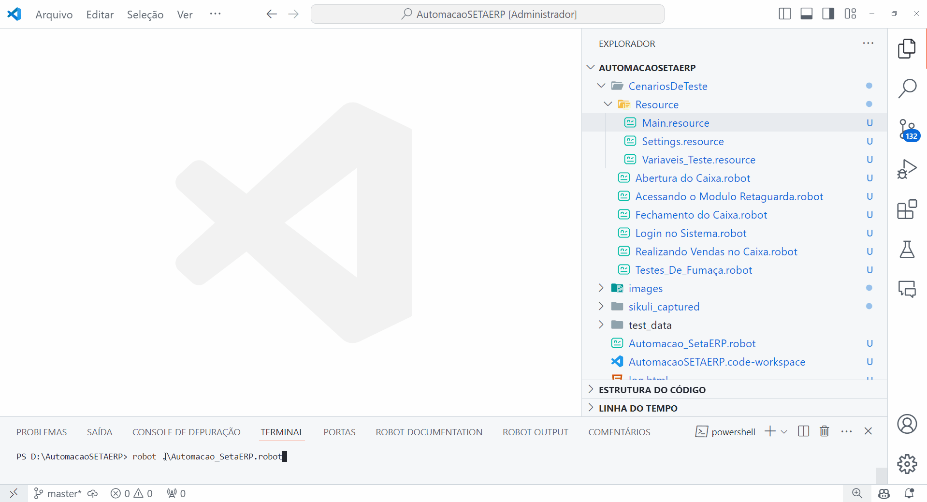
Task: Click the Accounts icon
Action: click(x=907, y=424)
